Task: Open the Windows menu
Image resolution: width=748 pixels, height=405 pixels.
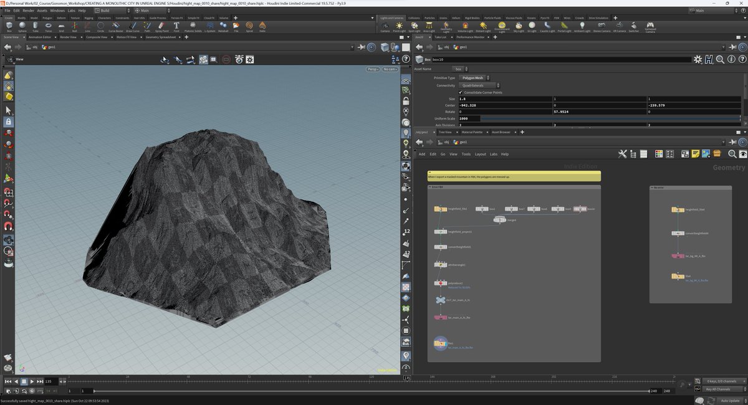Action: 57,11
